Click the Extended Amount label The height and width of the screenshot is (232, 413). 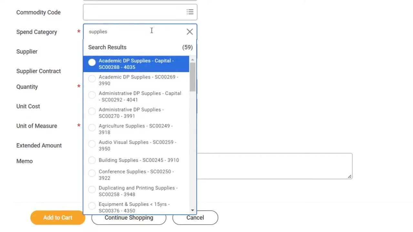(39, 146)
